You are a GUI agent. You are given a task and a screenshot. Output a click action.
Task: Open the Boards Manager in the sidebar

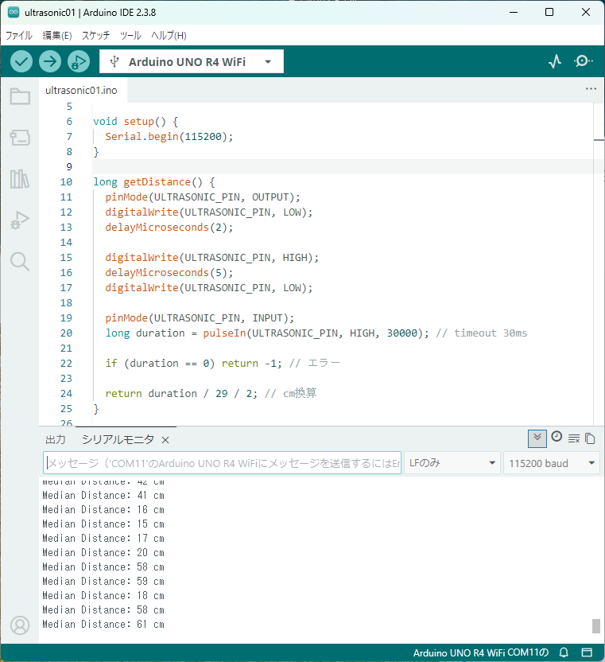[x=20, y=138]
